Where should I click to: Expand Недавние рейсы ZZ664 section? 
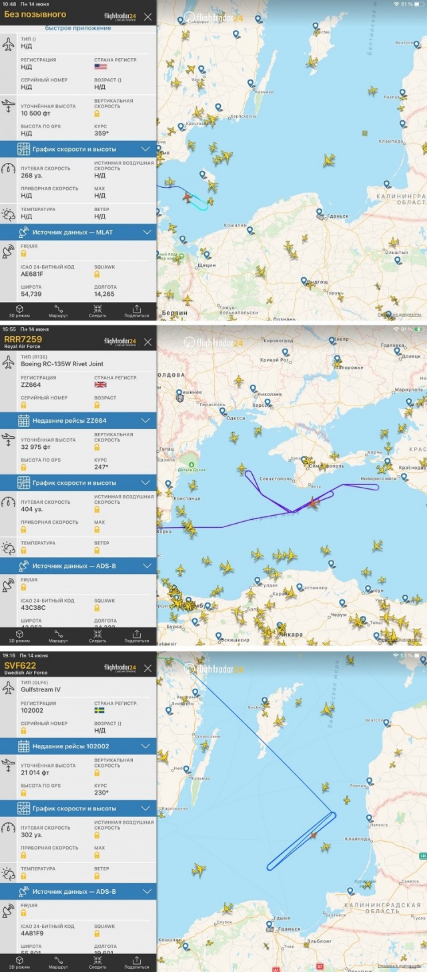pos(78,420)
